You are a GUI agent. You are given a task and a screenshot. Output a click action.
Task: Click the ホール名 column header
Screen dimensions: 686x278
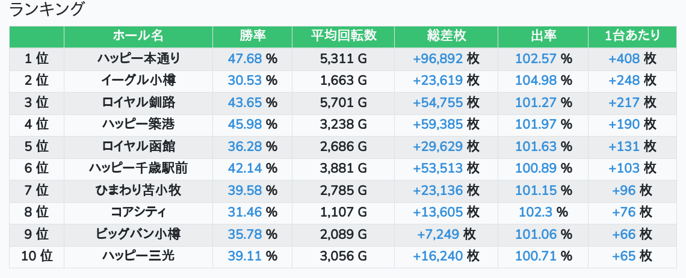tap(138, 36)
